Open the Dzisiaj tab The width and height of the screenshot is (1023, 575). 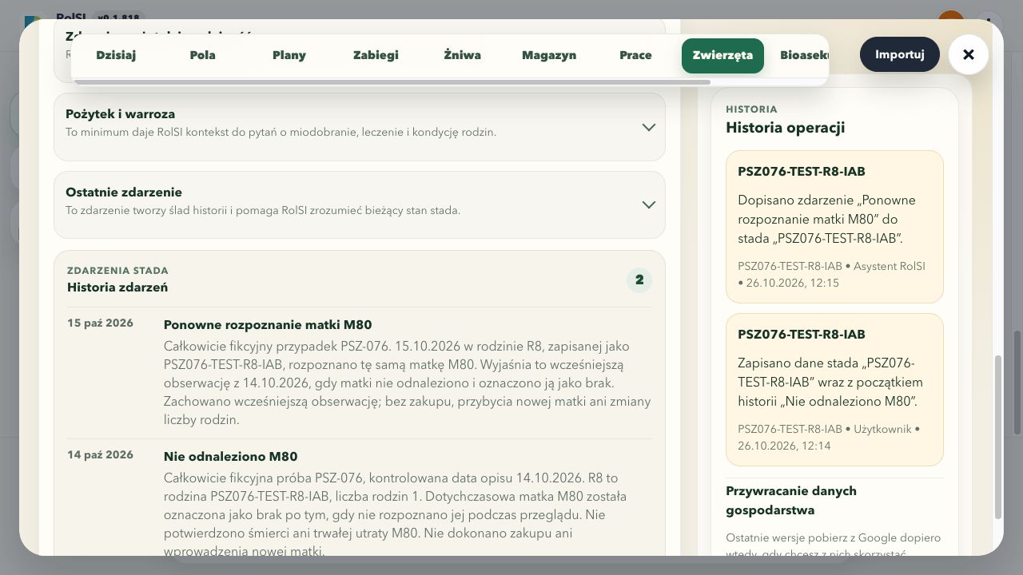coord(116,55)
